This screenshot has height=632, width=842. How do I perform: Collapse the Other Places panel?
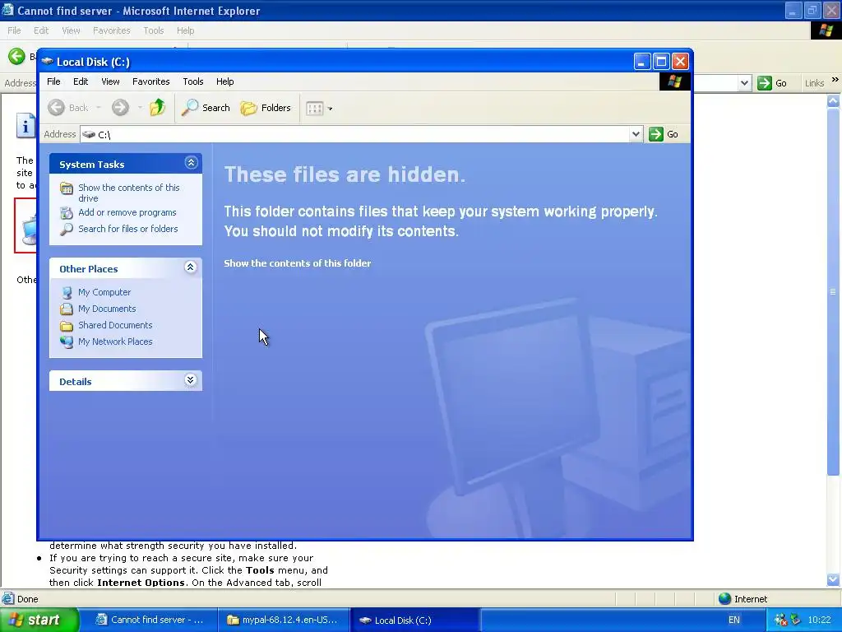pos(190,267)
